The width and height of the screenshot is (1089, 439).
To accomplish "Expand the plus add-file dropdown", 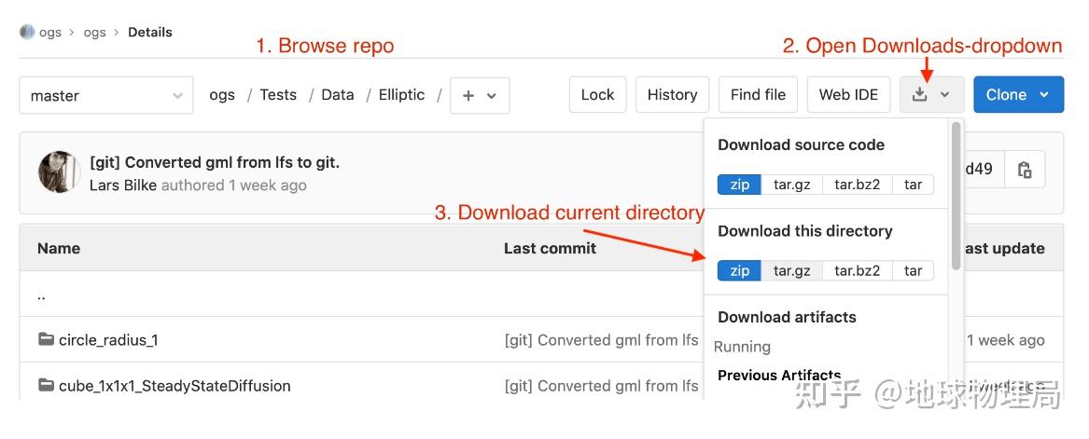I will coord(480,95).
